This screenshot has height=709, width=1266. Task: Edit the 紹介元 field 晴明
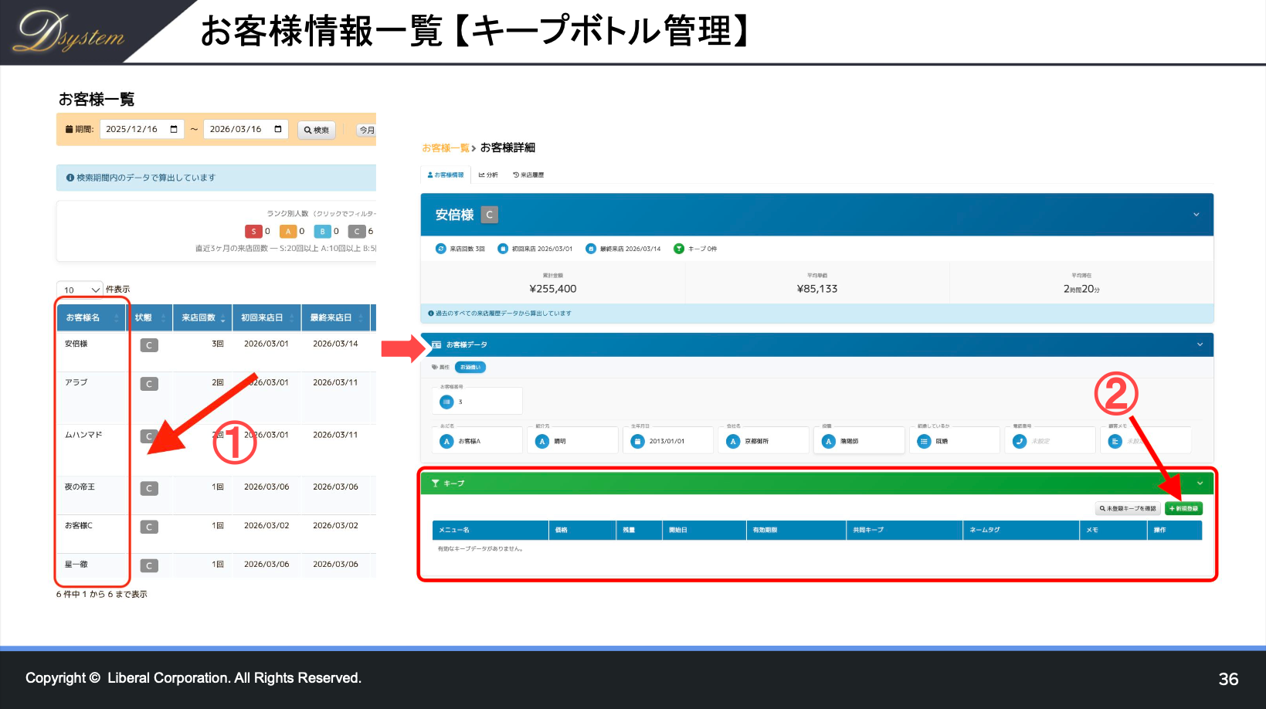(x=573, y=441)
